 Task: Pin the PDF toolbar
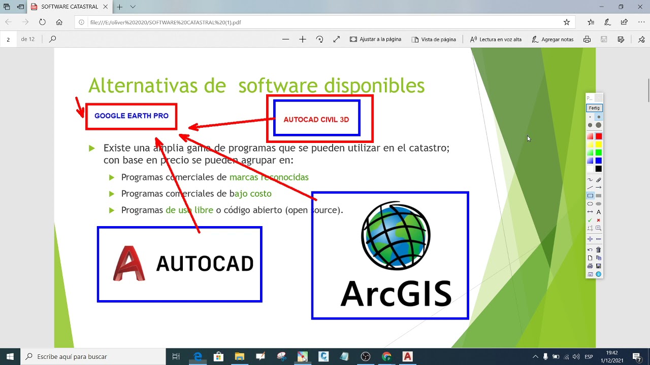click(x=641, y=39)
